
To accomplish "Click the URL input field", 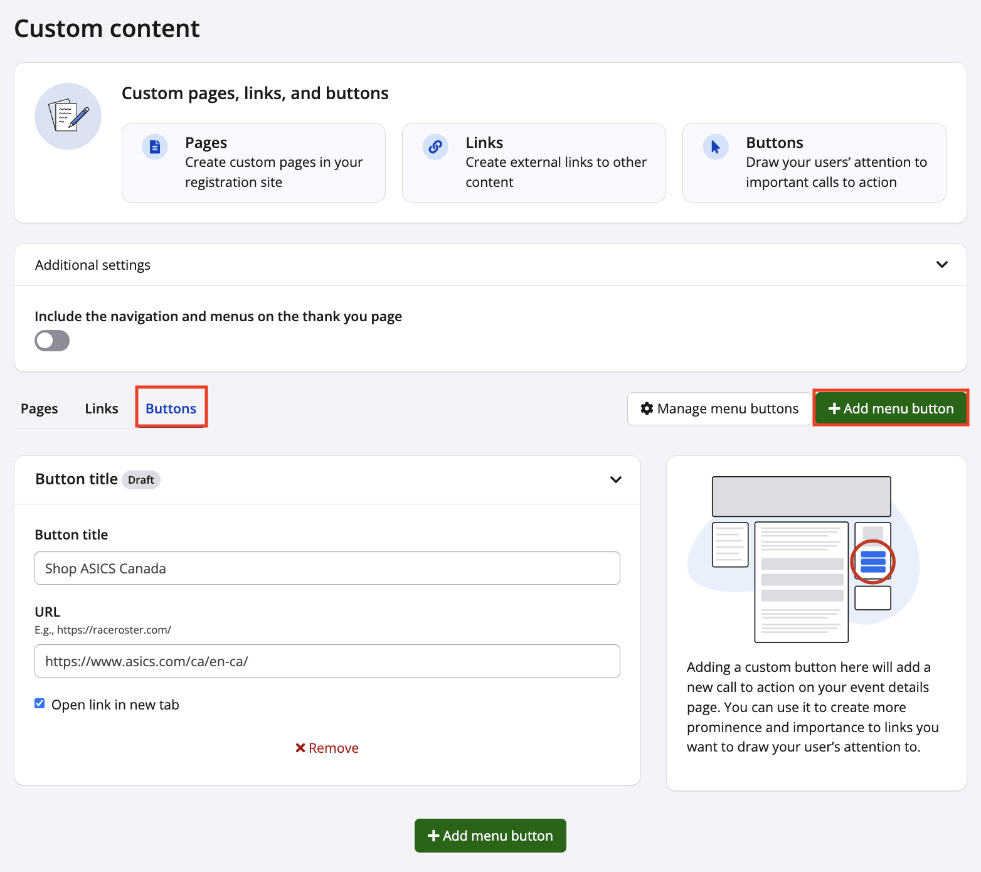I will pos(327,661).
